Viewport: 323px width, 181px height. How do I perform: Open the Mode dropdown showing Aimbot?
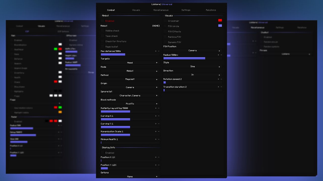[x=130, y=71]
